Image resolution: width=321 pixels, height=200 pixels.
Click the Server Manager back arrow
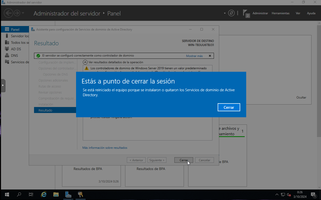pos(9,13)
